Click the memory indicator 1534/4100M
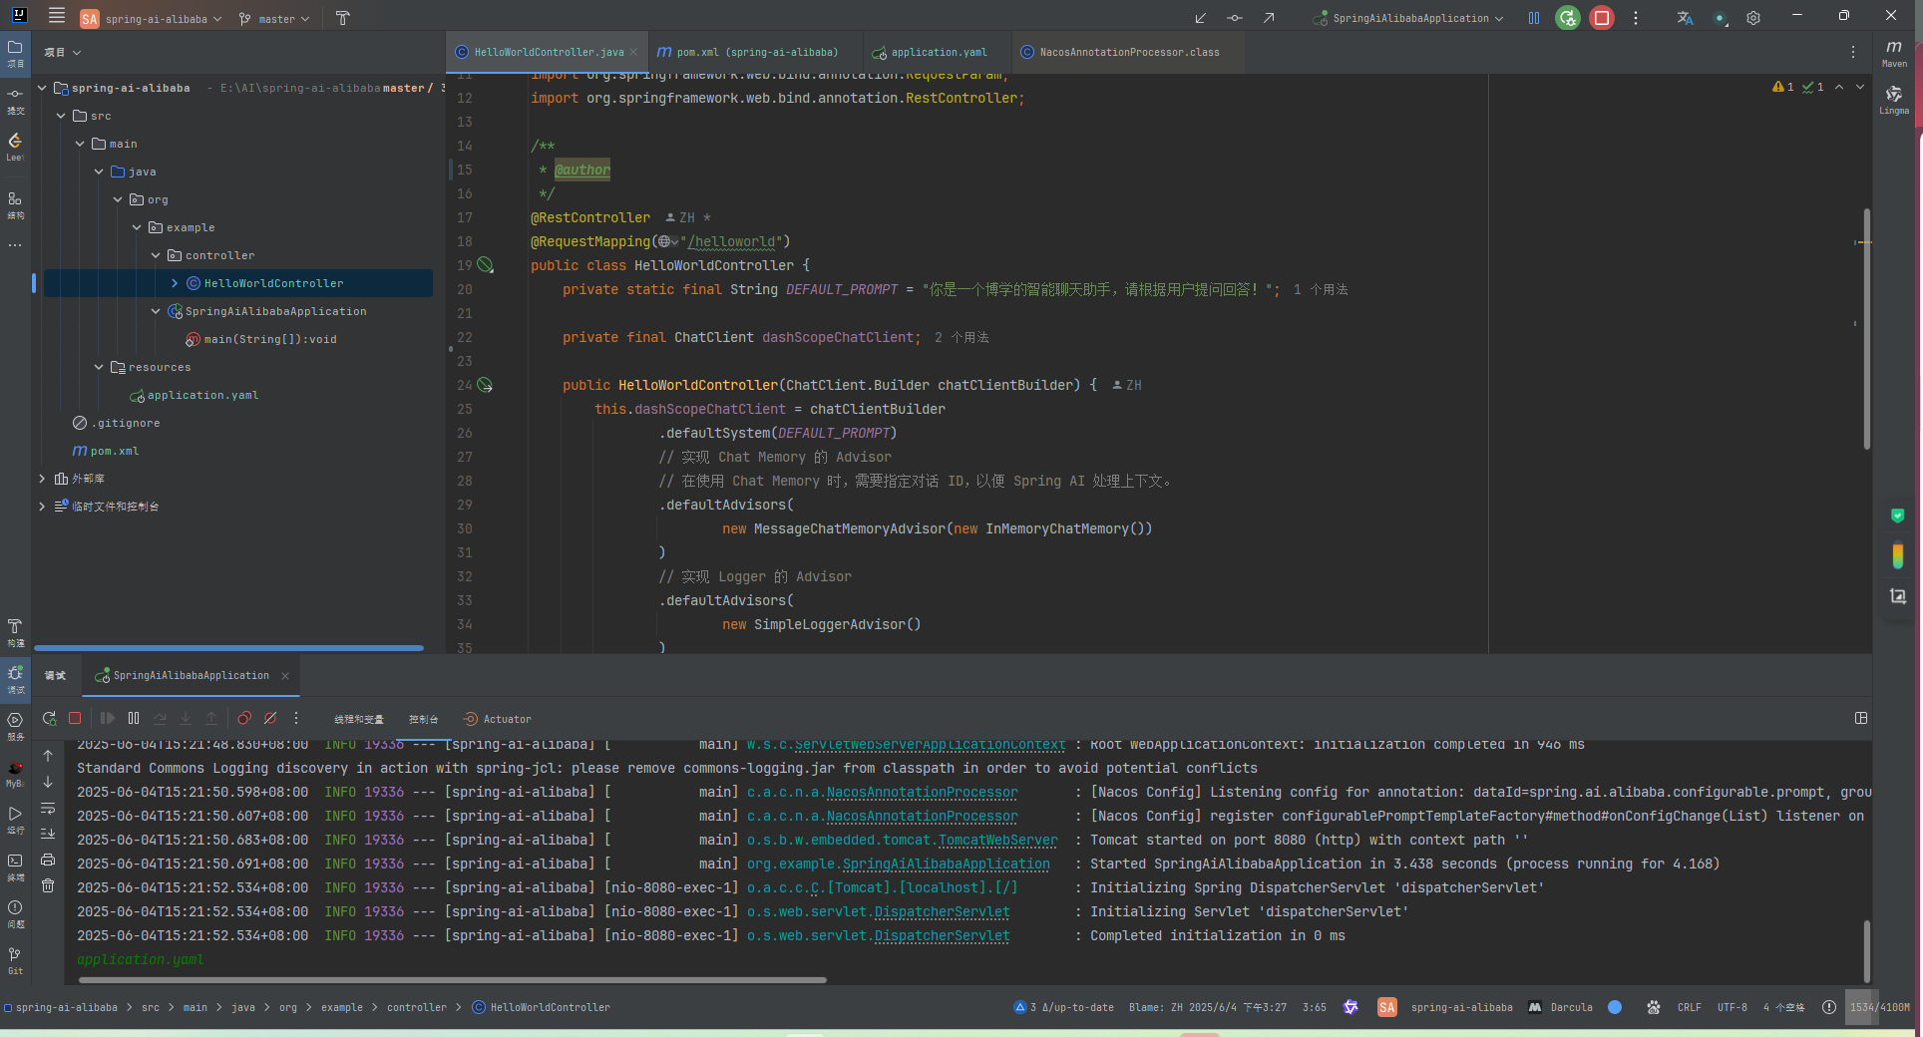The height and width of the screenshot is (1037, 1923). click(1879, 1007)
